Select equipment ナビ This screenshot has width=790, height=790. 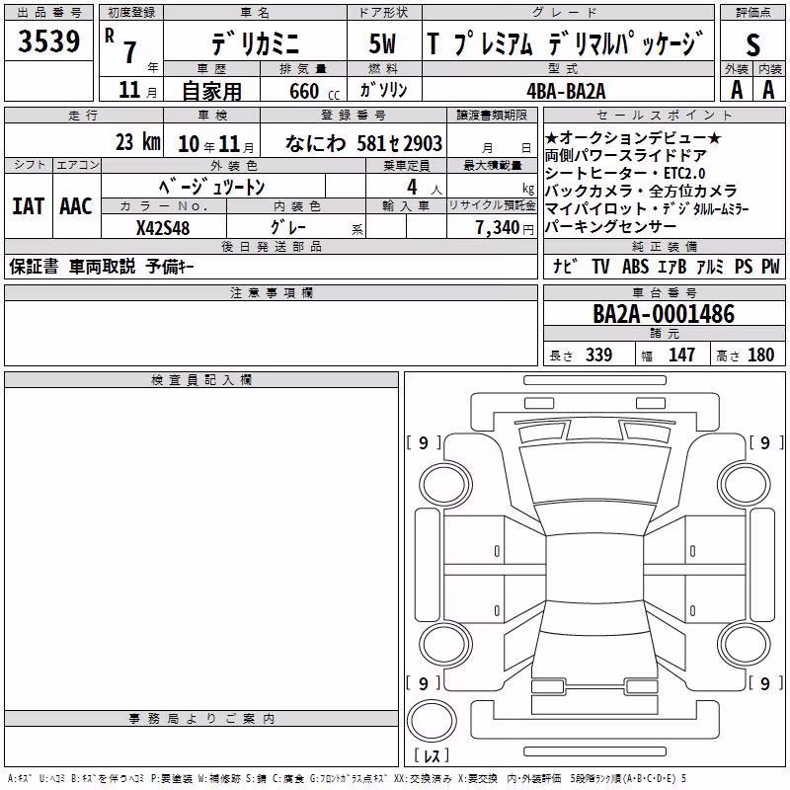pyautogui.click(x=565, y=266)
